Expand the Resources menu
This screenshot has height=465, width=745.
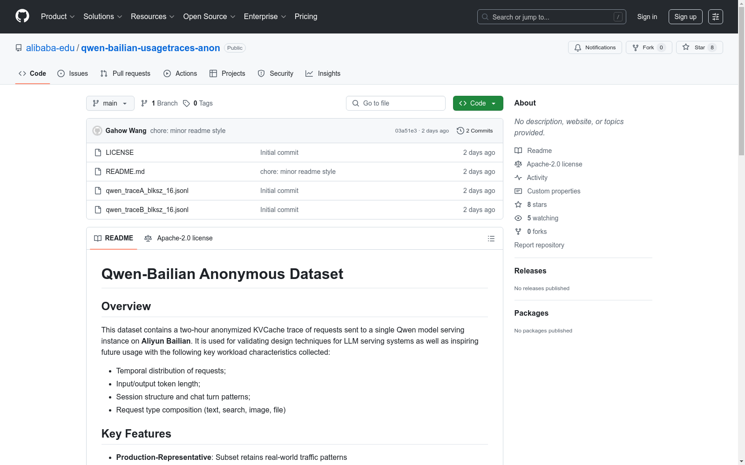(153, 17)
